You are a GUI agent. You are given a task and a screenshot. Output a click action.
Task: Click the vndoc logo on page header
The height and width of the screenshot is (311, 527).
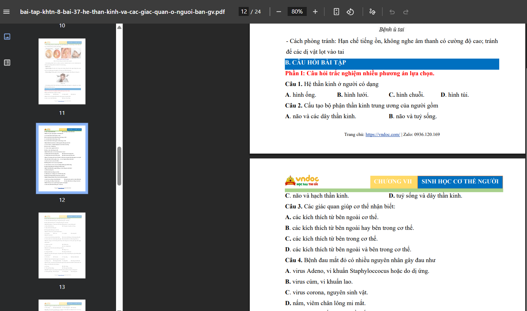click(302, 181)
